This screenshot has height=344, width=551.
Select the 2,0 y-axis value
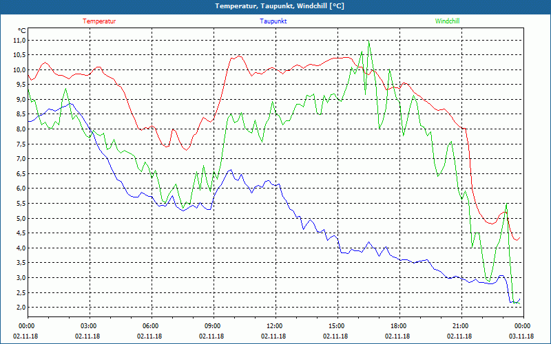point(21,308)
